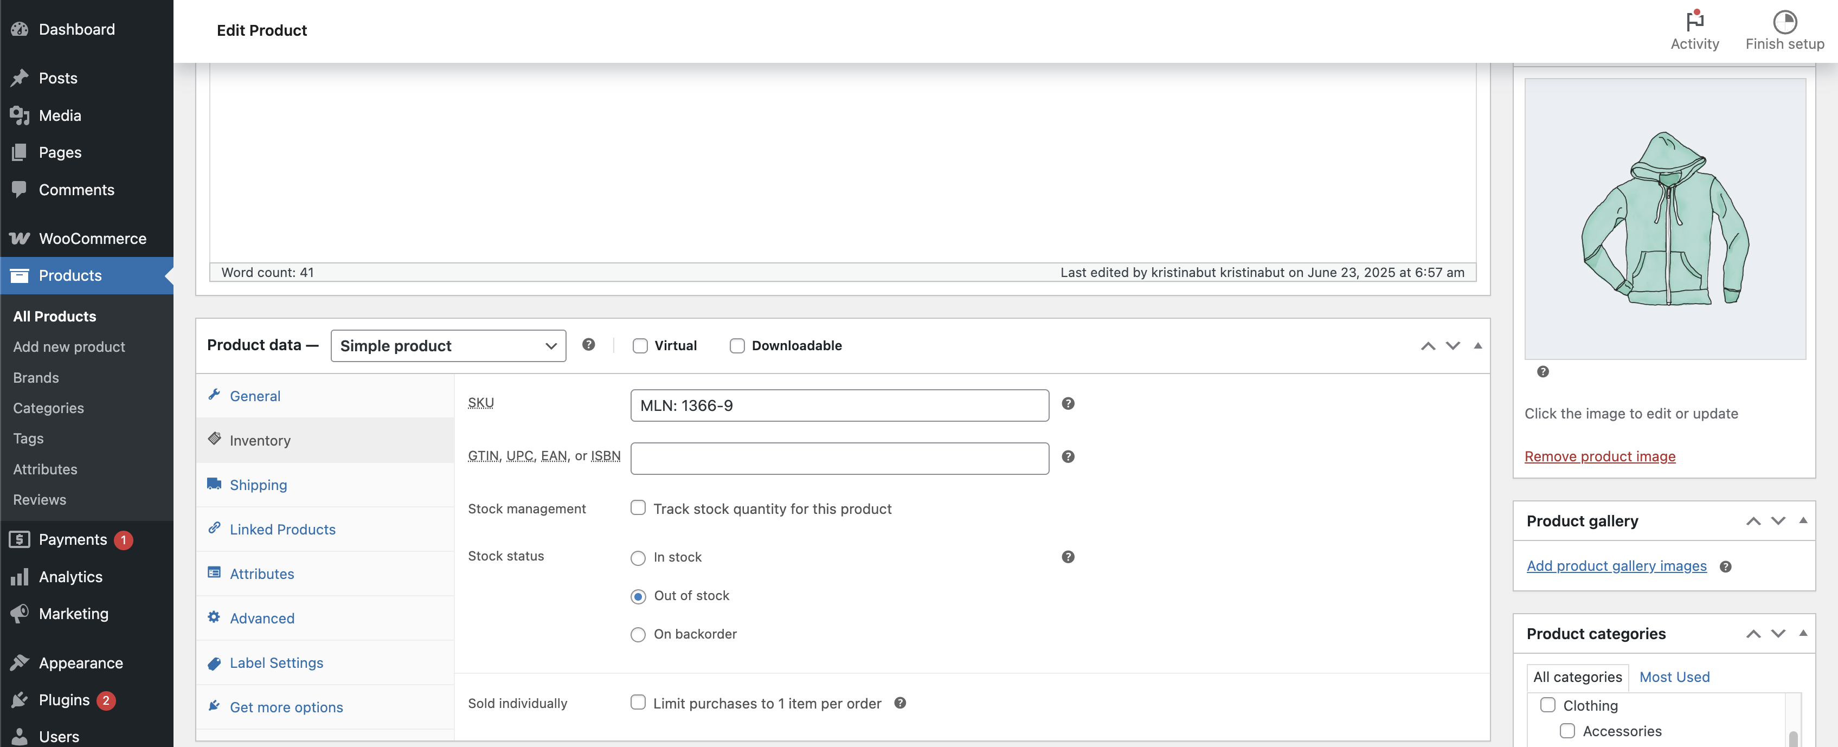Click Add product gallery images link
Image resolution: width=1838 pixels, height=747 pixels.
point(1616,566)
